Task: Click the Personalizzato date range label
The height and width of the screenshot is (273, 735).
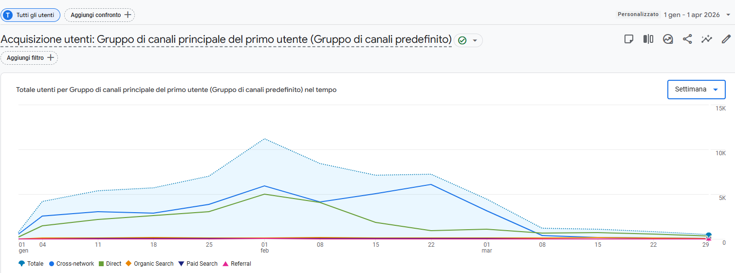Action: pyautogui.click(x=638, y=15)
